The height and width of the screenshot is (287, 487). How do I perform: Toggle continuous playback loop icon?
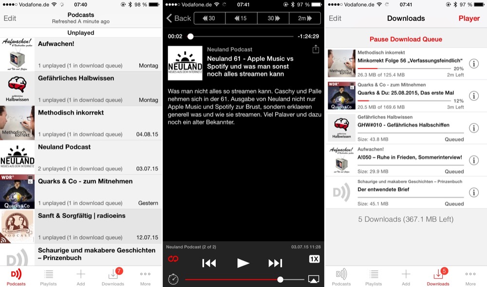(173, 259)
